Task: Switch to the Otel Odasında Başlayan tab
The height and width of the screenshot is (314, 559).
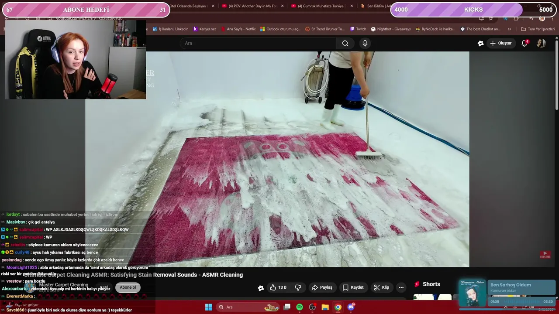Action: [x=188, y=6]
